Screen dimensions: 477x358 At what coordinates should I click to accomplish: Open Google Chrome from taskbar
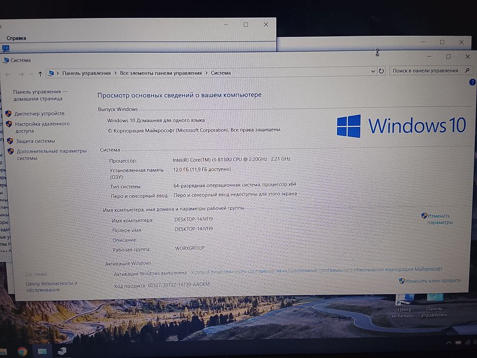[22, 352]
